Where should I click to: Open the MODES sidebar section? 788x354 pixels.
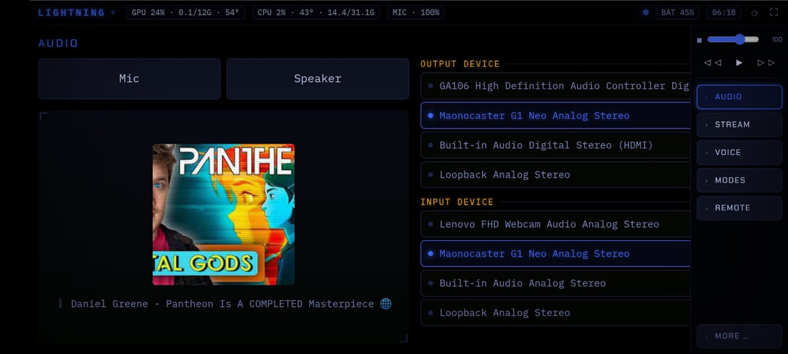pos(739,180)
